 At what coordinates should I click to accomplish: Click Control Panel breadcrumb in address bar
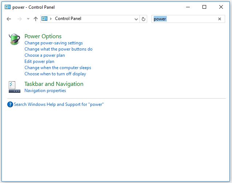(68, 19)
